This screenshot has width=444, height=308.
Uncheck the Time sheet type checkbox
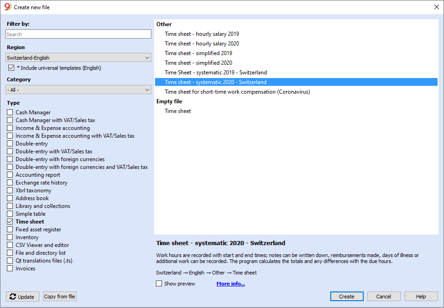click(10, 222)
